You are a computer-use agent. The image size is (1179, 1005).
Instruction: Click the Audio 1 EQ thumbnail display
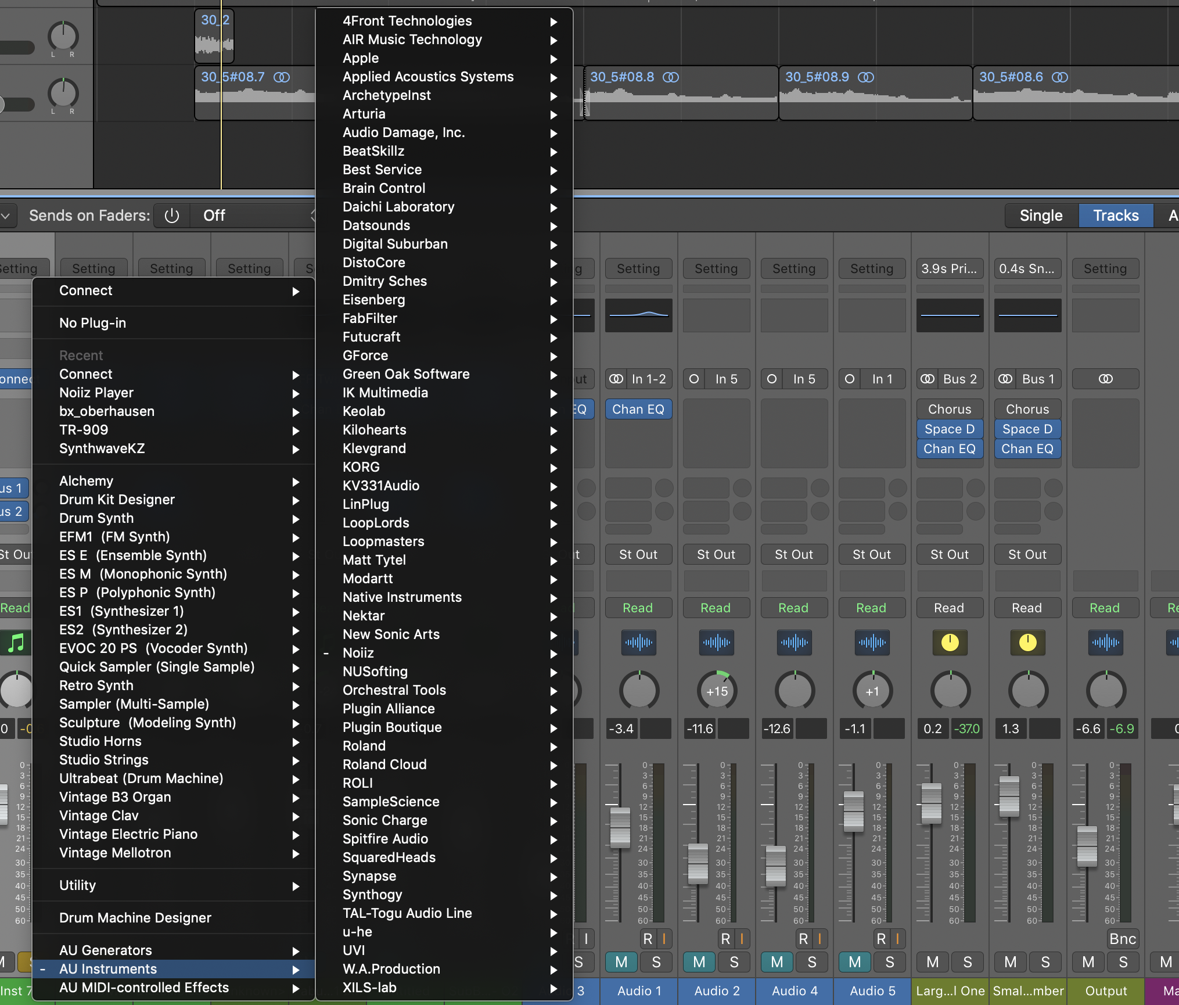coord(638,315)
